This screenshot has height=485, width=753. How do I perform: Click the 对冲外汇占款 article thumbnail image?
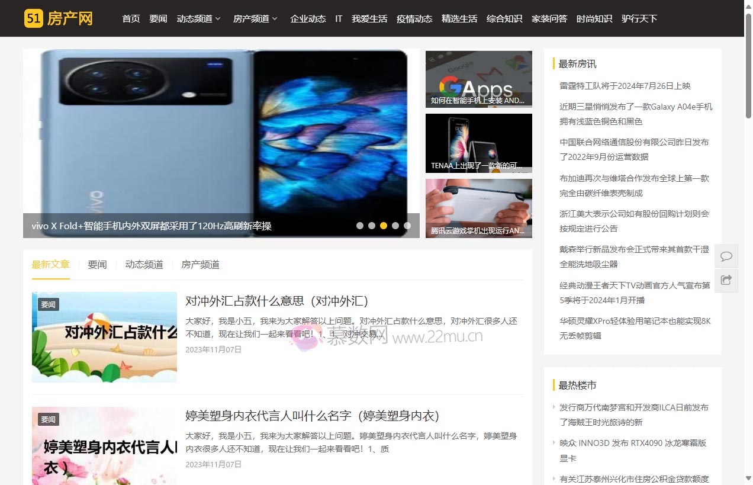point(104,337)
